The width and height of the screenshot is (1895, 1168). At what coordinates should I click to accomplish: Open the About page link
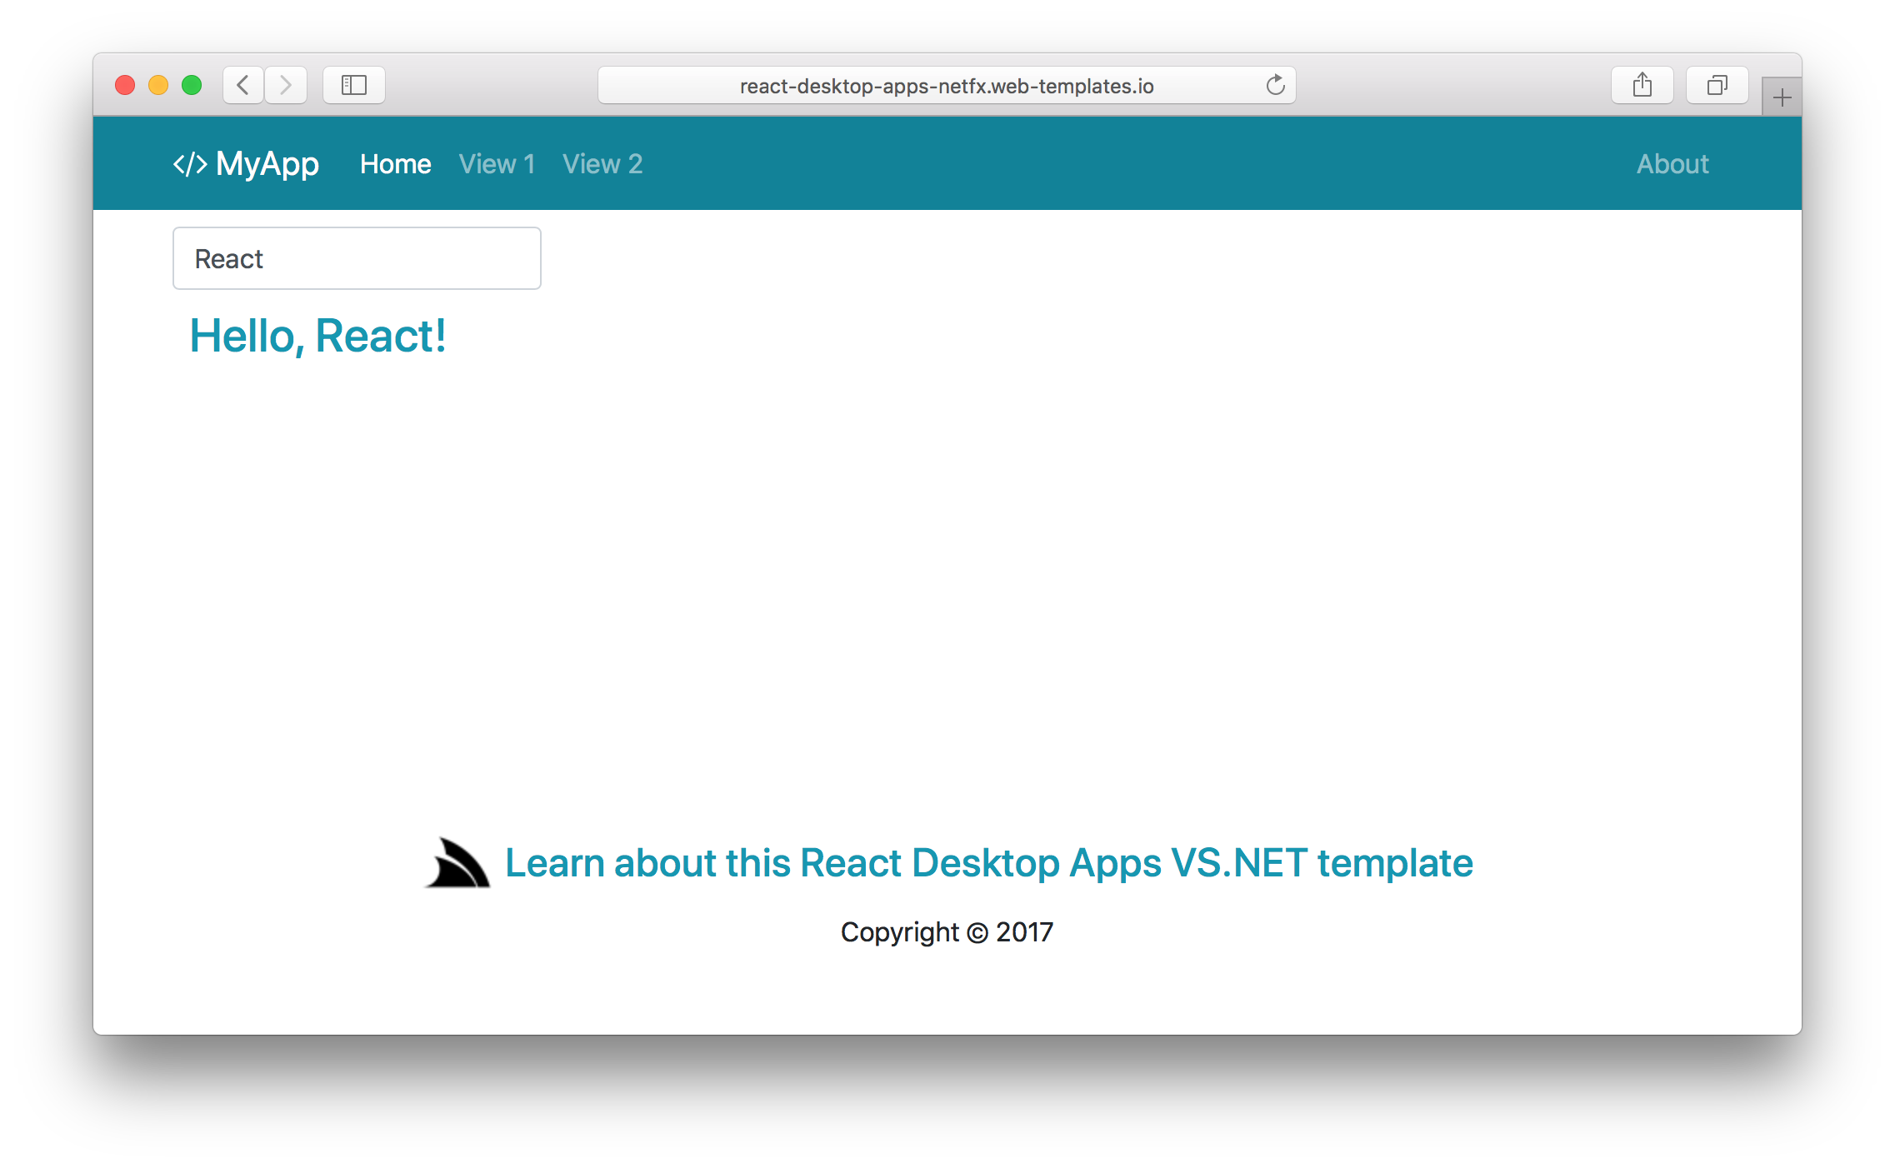[x=1672, y=164]
